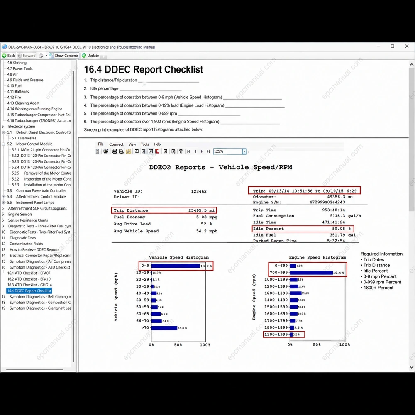Image resolution: width=415 pixels, height=415 pixels.
Task: Collapse the 5.2 Motor Control Module node
Action: tap(3, 144)
